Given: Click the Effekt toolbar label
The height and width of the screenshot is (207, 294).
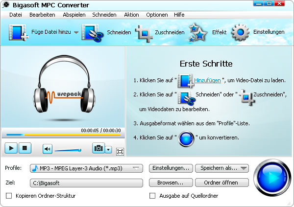Looking at the screenshot, I should pos(219,32).
